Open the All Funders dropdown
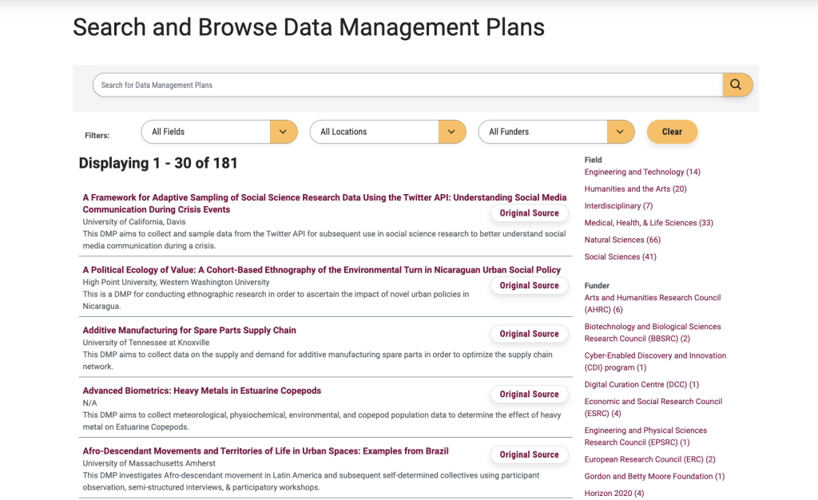This screenshot has width=818, height=500. (x=556, y=132)
